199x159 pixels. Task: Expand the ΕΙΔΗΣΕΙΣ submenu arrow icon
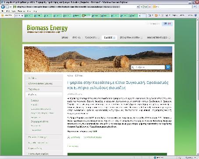114,38
